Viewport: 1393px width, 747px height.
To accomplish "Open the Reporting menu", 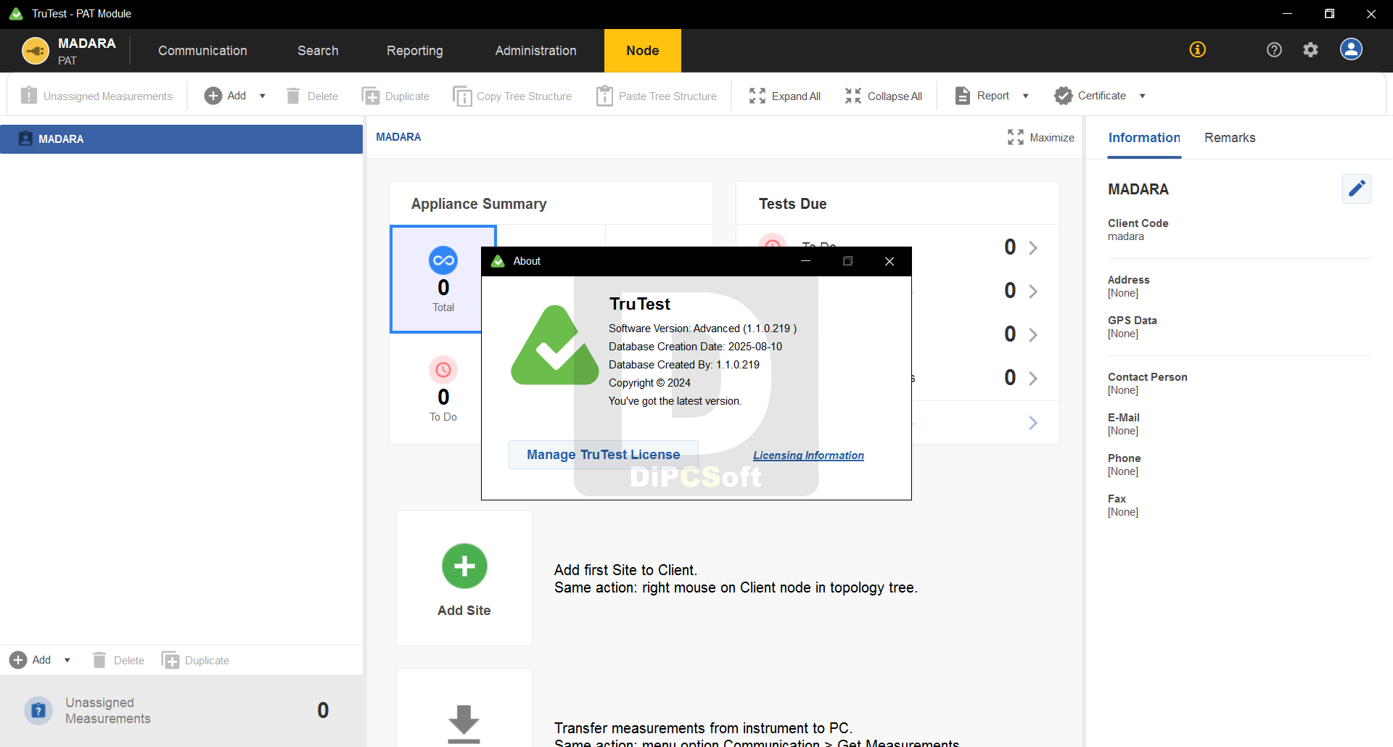I will [414, 51].
